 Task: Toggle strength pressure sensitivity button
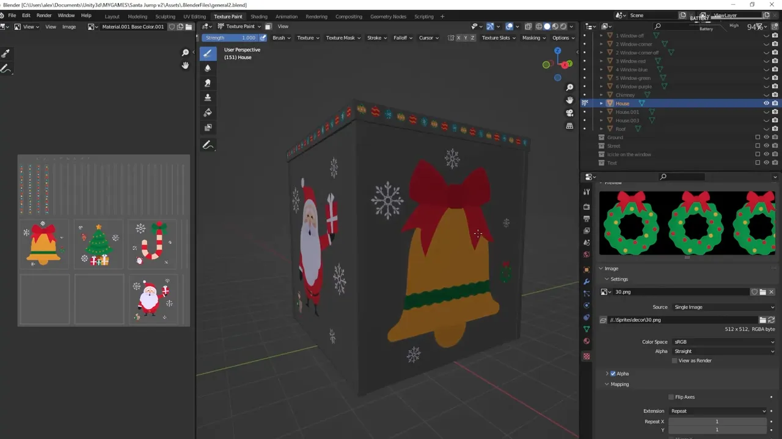tap(263, 38)
